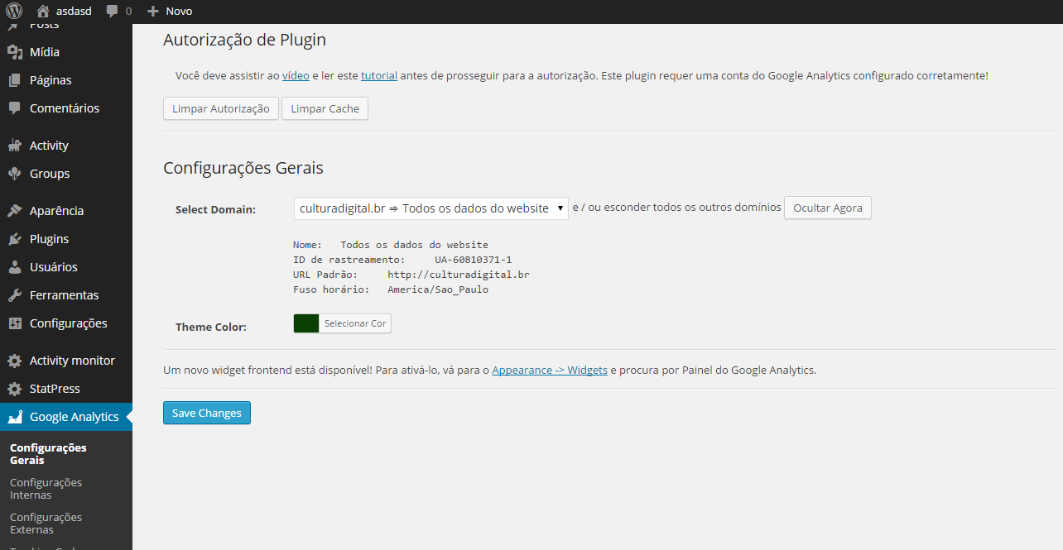Click the Groups sidebar label
The width and height of the screenshot is (1063, 550).
tap(50, 174)
